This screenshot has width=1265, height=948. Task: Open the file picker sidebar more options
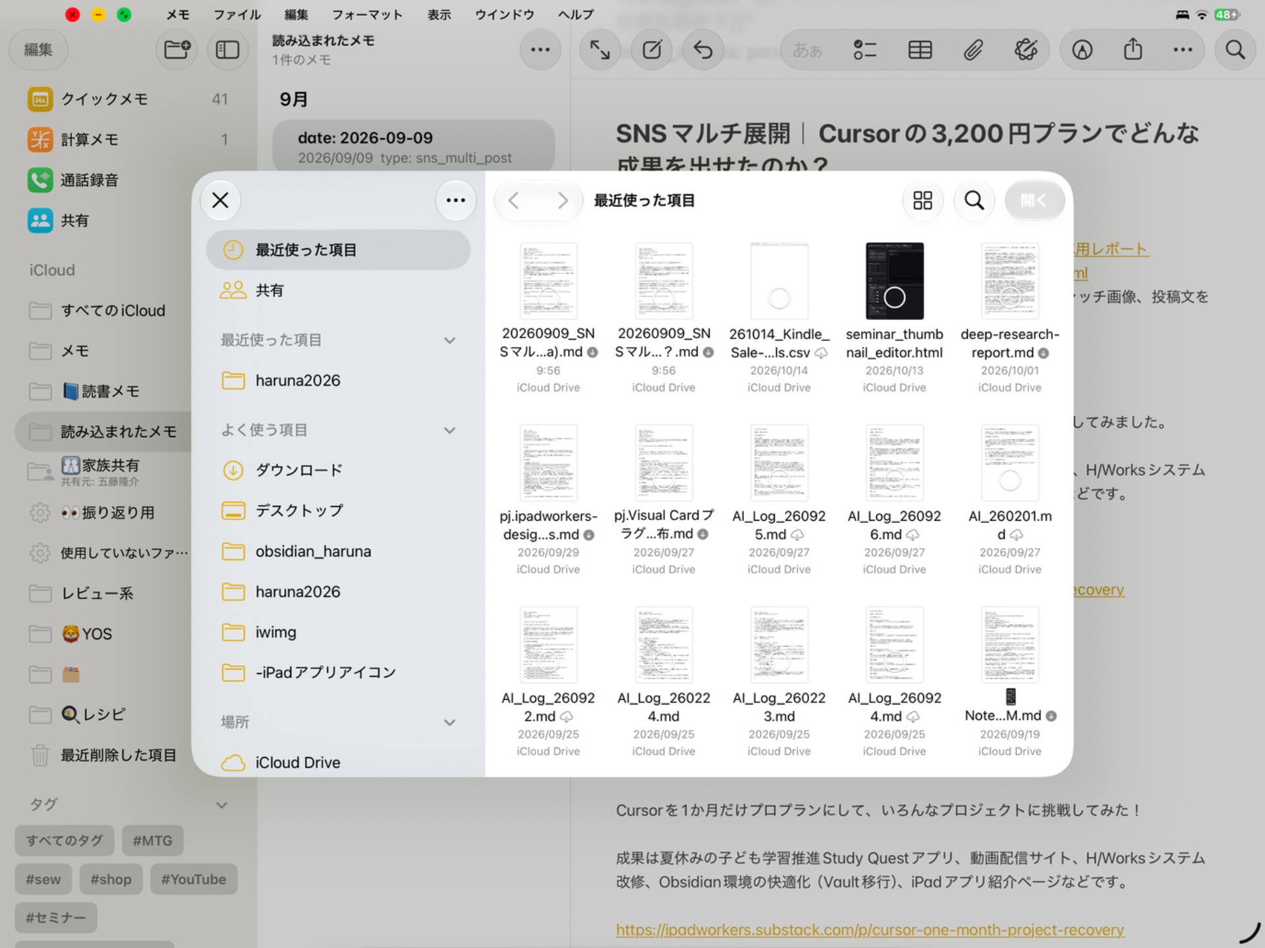(456, 200)
